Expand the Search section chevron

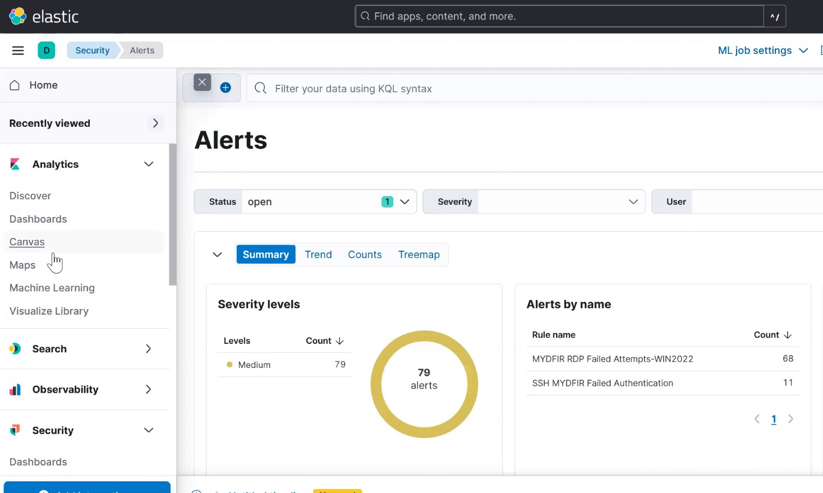point(149,349)
